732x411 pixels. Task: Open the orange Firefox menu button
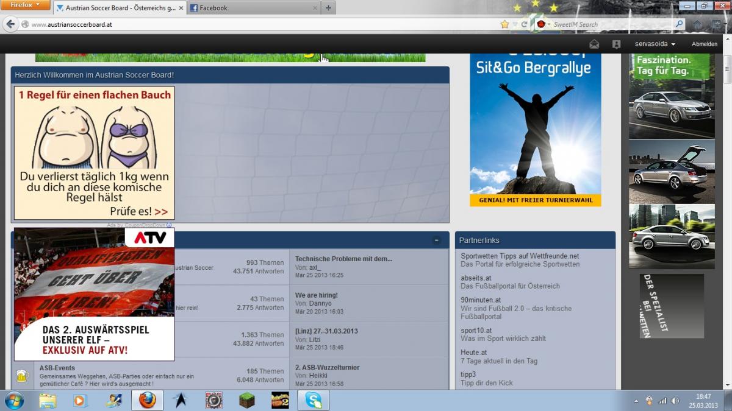click(x=25, y=5)
